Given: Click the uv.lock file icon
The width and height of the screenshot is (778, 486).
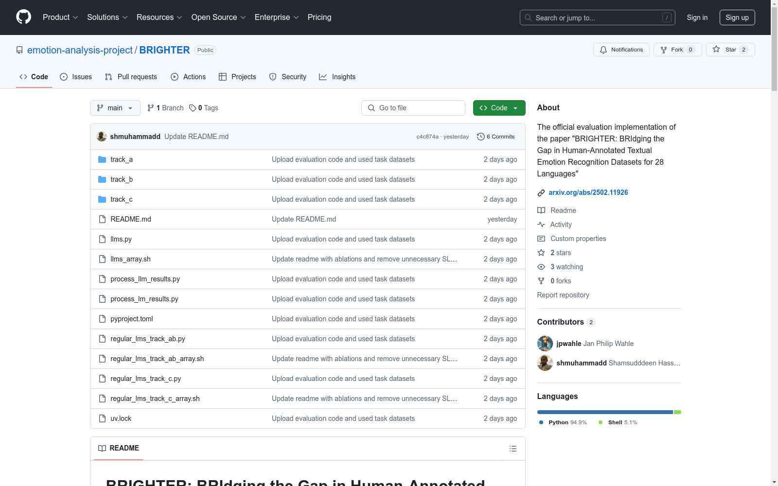Looking at the screenshot, I should pos(102,418).
